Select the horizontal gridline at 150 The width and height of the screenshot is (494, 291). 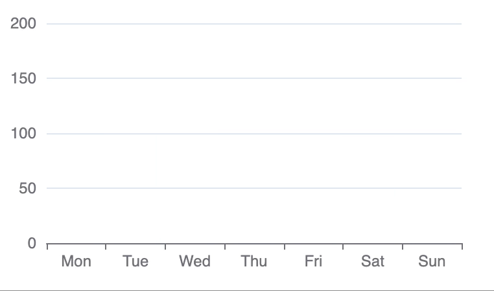254,78
